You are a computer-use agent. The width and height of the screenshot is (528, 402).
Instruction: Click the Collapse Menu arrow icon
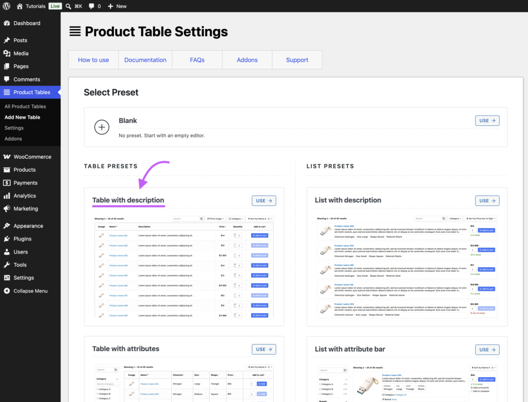point(7,291)
